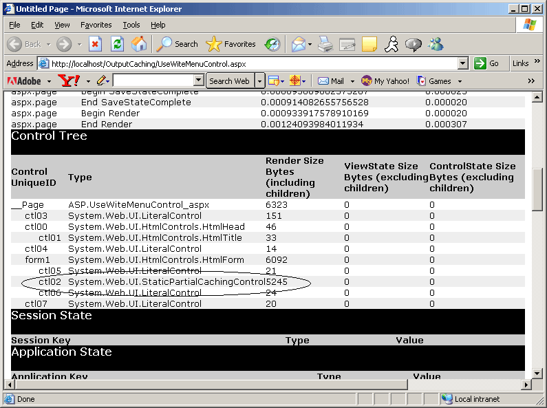
Task: Open the Favorites menu
Action: (x=96, y=25)
